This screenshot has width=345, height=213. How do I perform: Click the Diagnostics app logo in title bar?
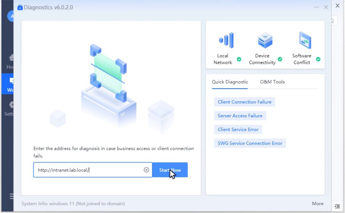20,7
